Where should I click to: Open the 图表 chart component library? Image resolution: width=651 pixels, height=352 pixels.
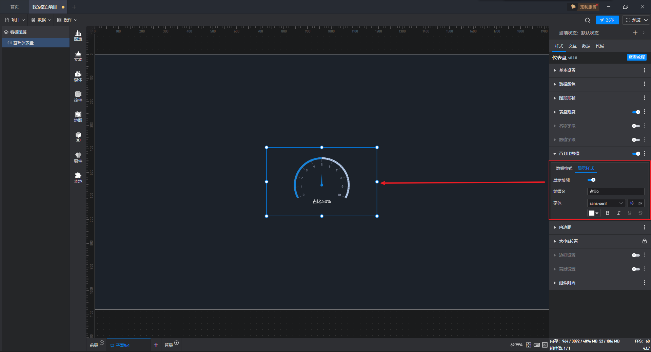[78, 36]
